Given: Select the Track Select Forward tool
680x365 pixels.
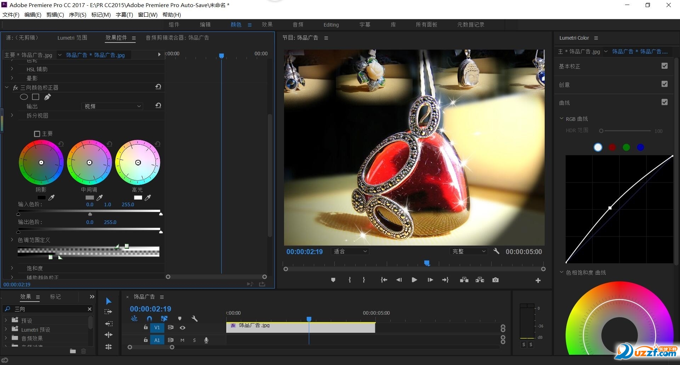Looking at the screenshot, I should click(x=108, y=312).
